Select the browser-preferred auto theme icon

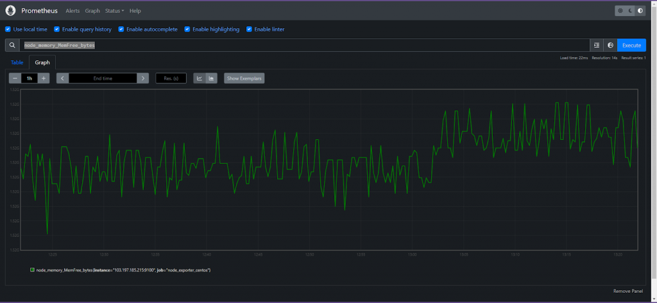point(640,11)
